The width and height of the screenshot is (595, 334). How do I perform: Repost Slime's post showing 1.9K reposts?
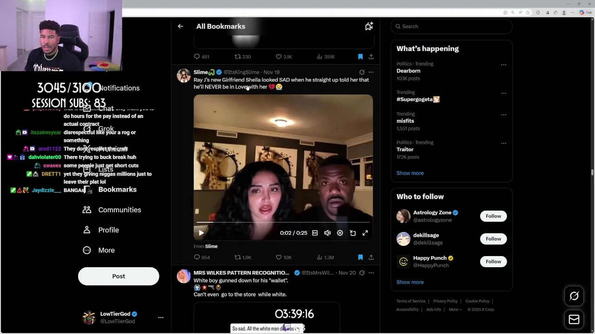pyautogui.click(x=243, y=257)
